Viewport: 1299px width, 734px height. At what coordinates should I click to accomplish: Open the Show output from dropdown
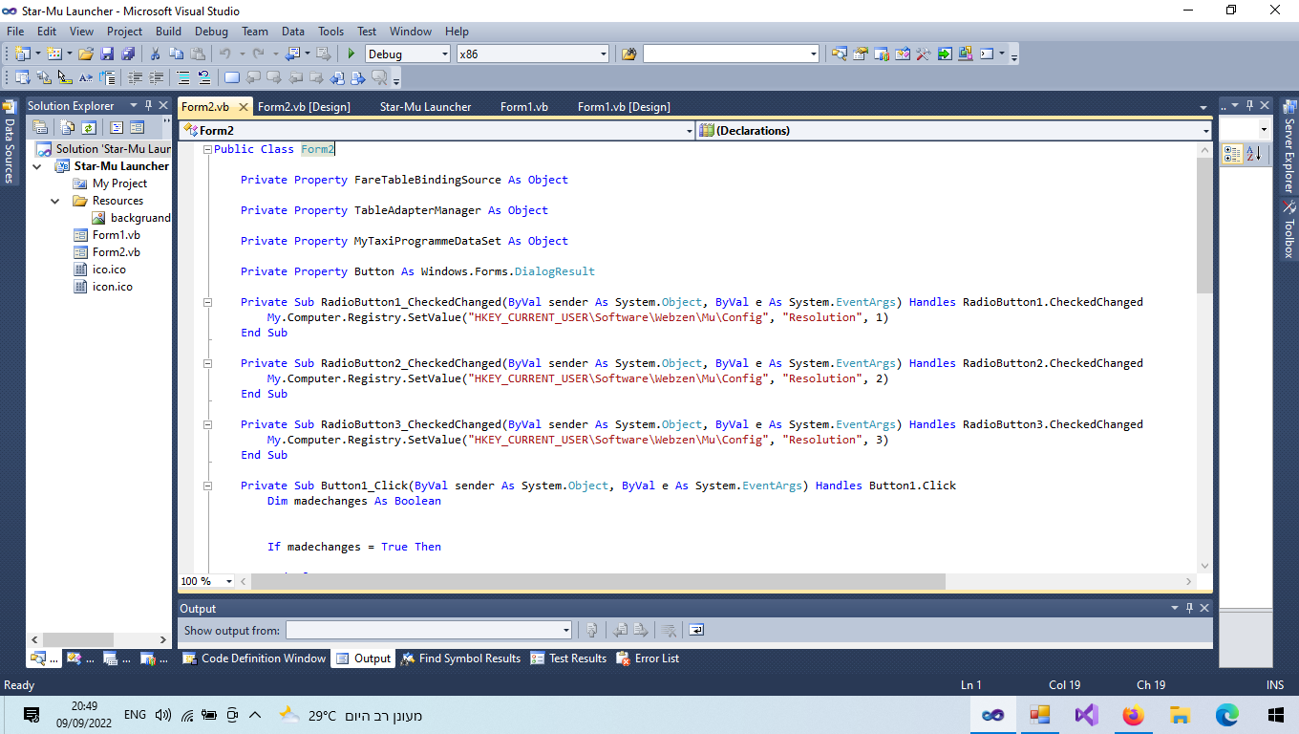click(x=565, y=630)
